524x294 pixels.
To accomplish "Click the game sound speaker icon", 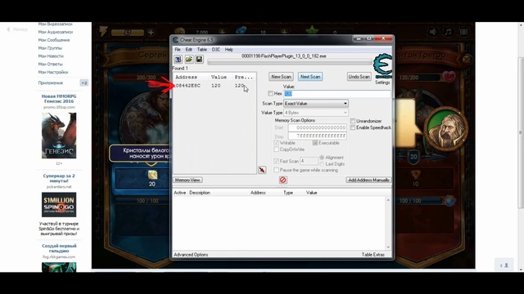I will click(x=433, y=32).
